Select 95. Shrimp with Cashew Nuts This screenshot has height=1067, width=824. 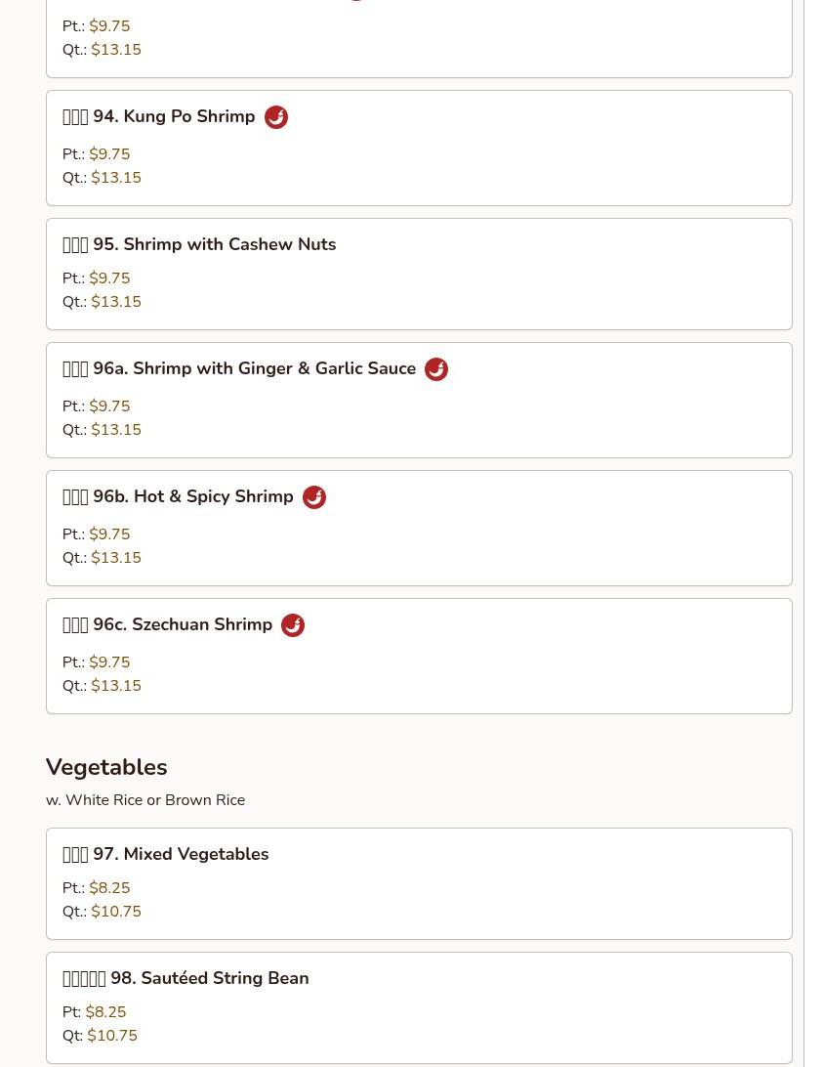(x=419, y=275)
